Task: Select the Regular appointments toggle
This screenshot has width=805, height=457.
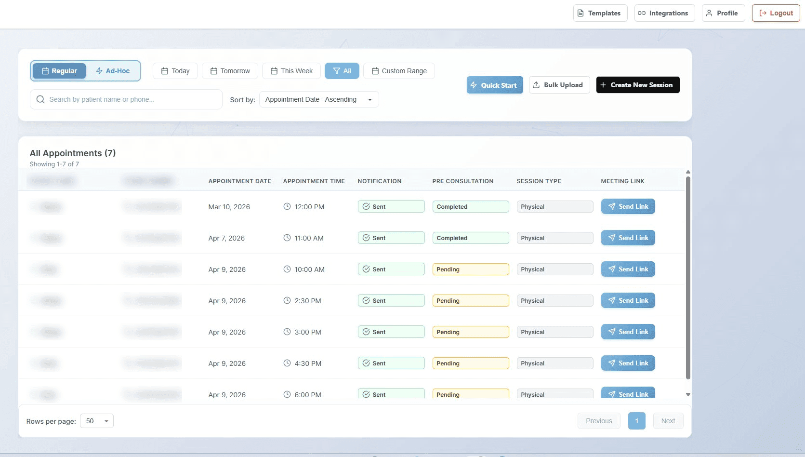Action: click(x=59, y=71)
